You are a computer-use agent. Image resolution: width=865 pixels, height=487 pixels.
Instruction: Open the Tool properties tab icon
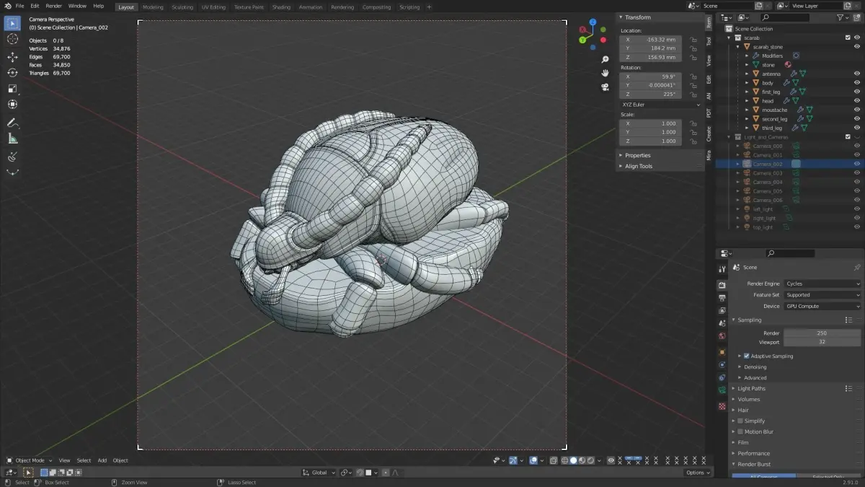pyautogui.click(x=722, y=268)
